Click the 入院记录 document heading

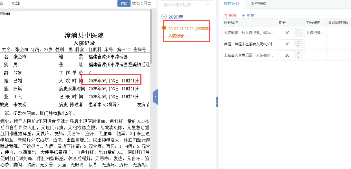tap(84, 43)
